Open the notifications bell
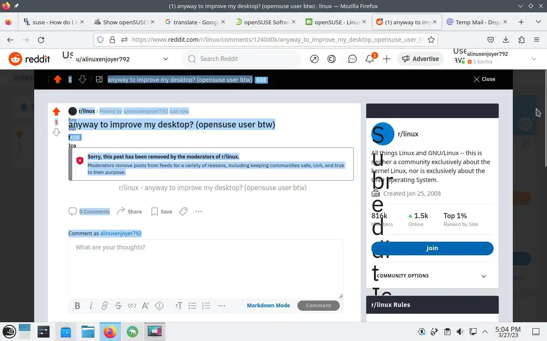The image size is (547, 341). tap(370, 59)
